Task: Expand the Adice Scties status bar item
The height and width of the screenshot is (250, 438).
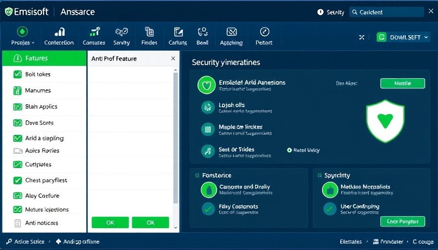Action: pos(26,242)
